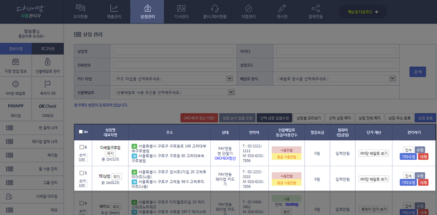Open the 기사관리 driver card icon
The width and height of the screenshot is (437, 215).
click(181, 8)
